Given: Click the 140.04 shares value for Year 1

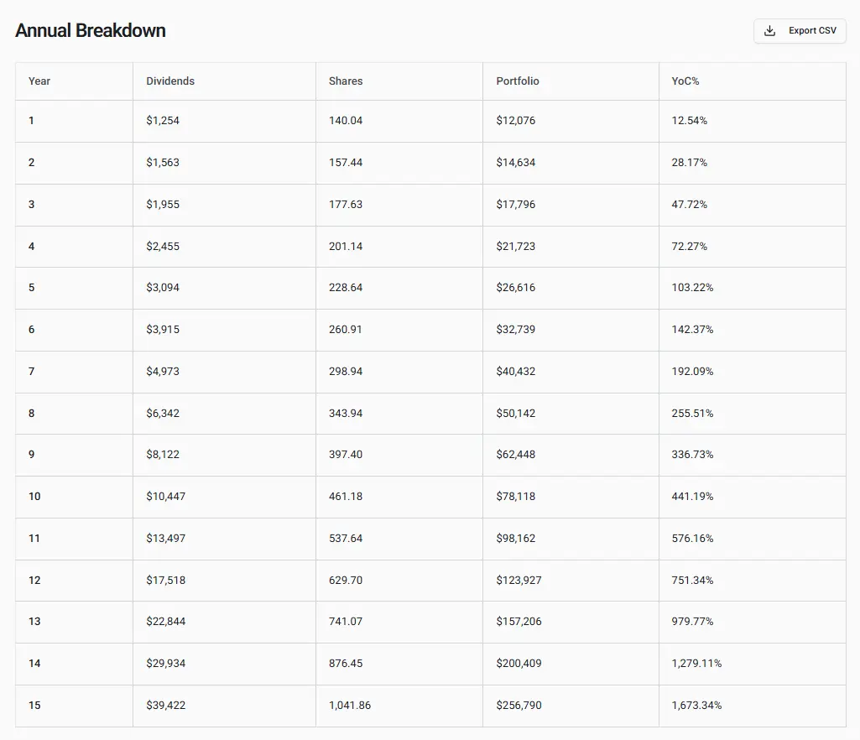Looking at the screenshot, I should click(346, 121).
